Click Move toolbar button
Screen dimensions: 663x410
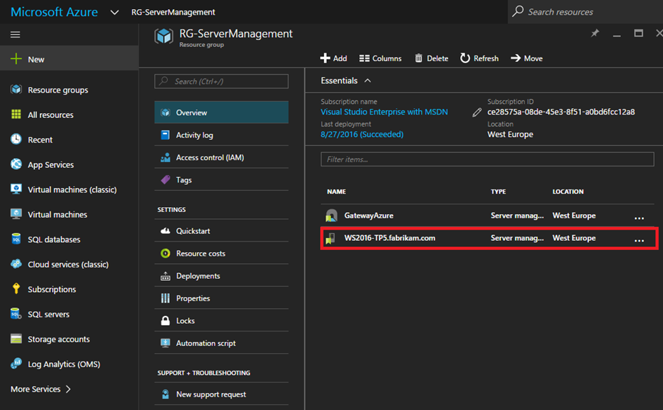(x=526, y=58)
